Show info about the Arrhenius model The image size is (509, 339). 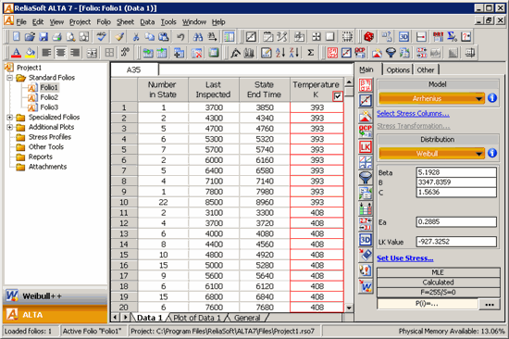[x=492, y=98]
